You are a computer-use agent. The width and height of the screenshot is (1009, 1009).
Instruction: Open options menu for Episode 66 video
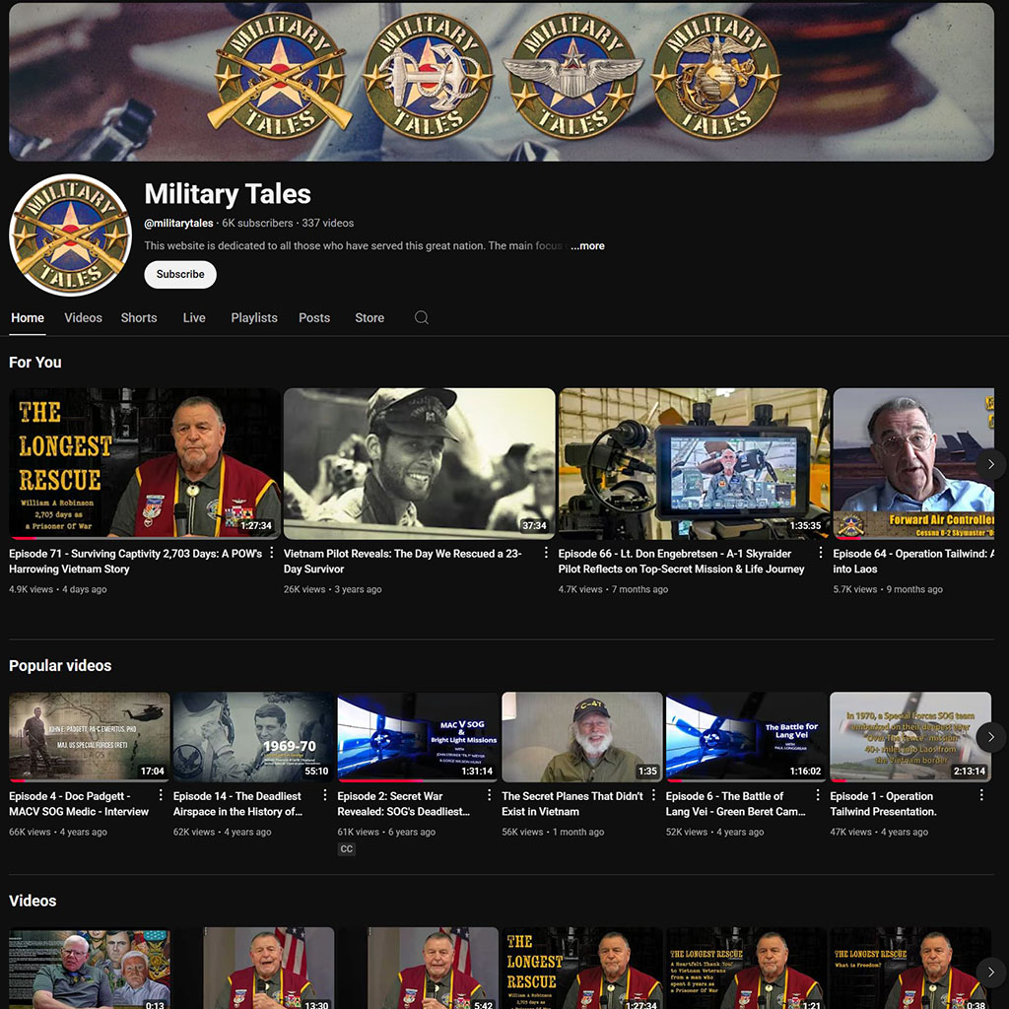point(821,553)
